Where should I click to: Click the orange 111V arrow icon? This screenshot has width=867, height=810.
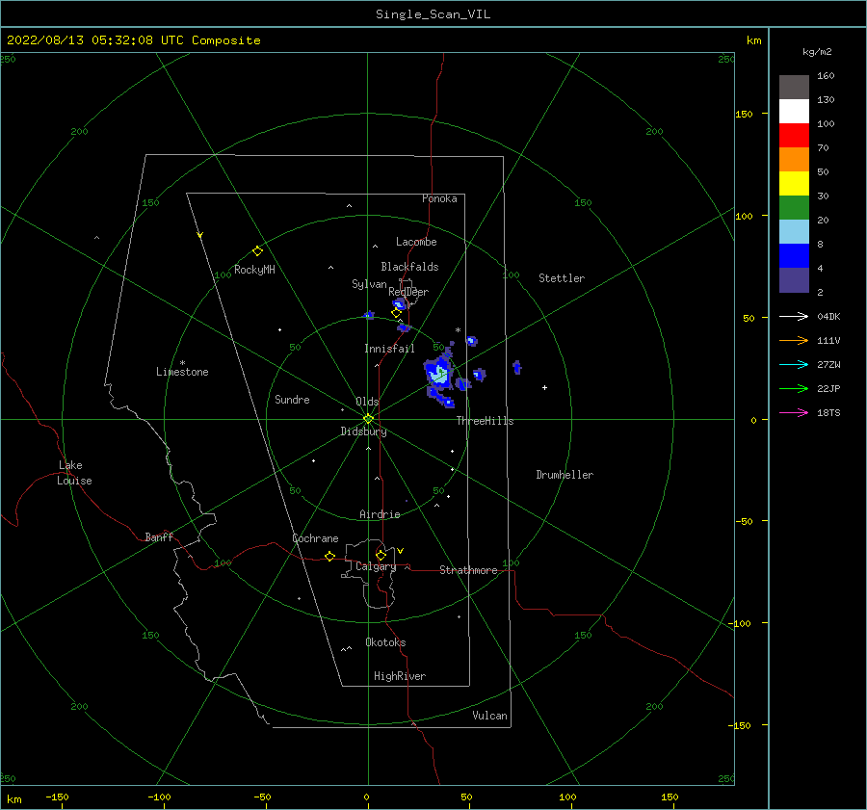point(794,341)
